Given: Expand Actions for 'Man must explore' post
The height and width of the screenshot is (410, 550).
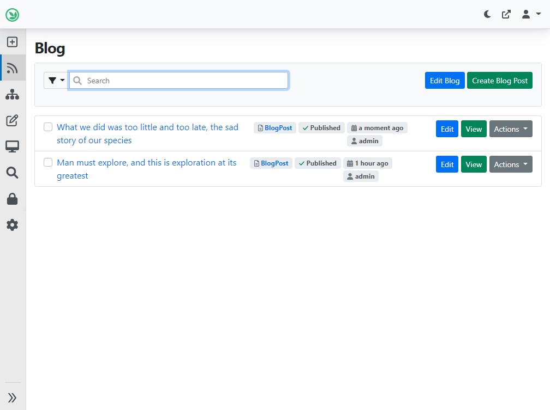Looking at the screenshot, I should [511, 164].
